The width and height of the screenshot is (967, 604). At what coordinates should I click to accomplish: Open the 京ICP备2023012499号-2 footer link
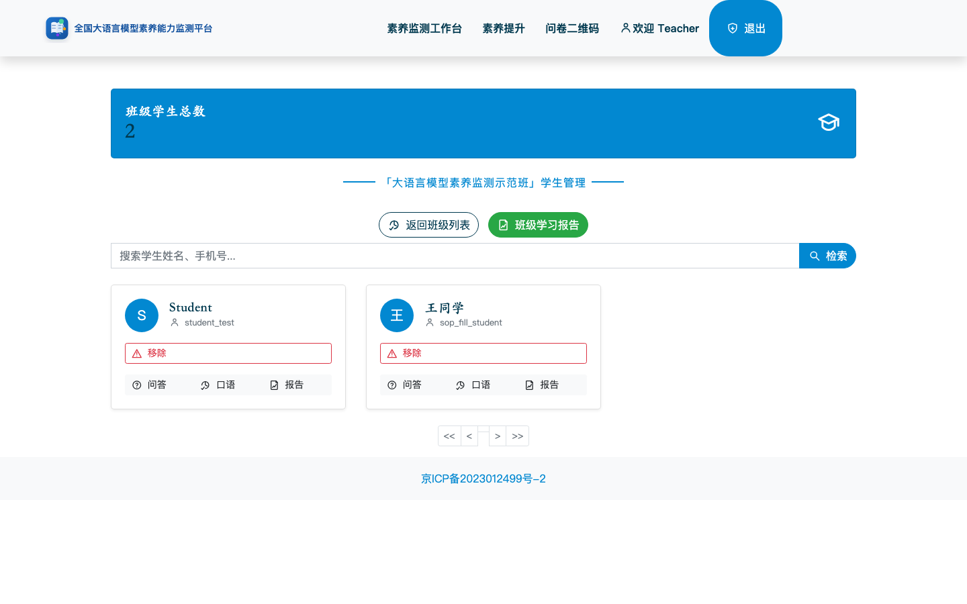click(x=483, y=479)
